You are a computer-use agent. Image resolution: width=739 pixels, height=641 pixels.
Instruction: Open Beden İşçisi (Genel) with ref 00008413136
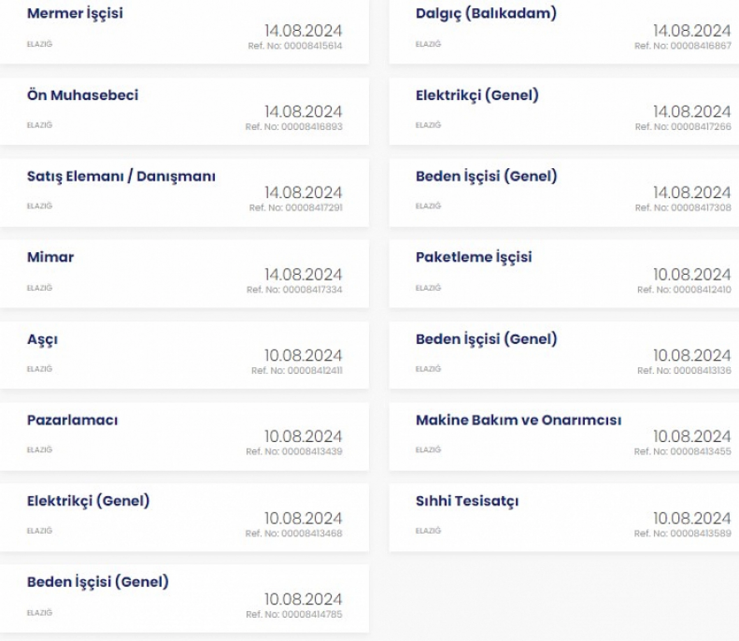coord(486,340)
